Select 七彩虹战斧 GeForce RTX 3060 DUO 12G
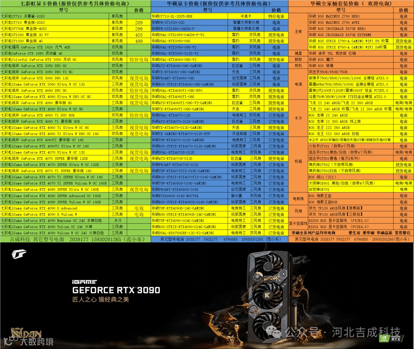 coord(54,78)
